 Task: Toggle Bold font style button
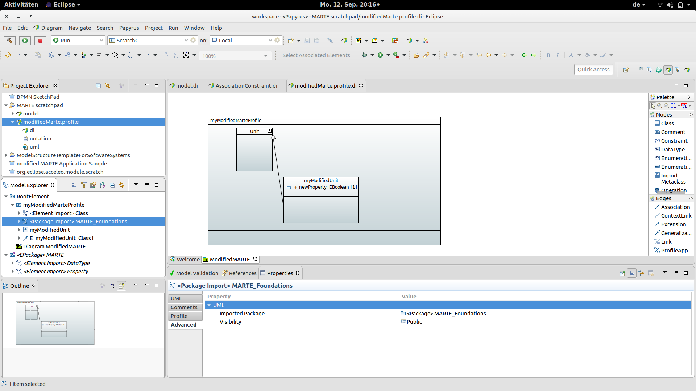pos(548,55)
